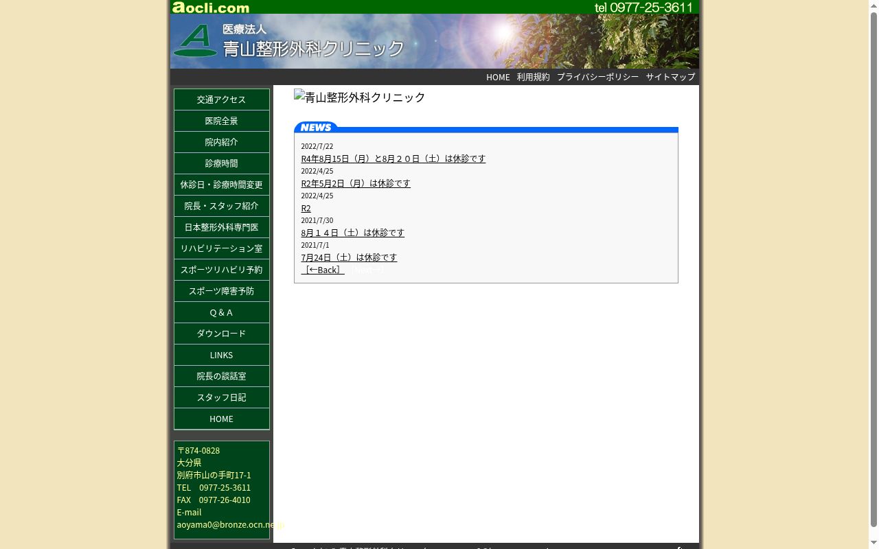Click the 2021/7/1 news date
This screenshot has width=879, height=549.
[x=315, y=245]
